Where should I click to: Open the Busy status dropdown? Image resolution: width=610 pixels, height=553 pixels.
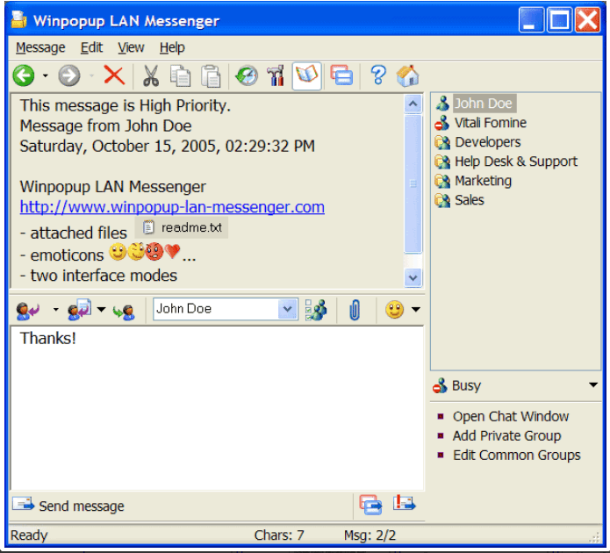point(593,385)
